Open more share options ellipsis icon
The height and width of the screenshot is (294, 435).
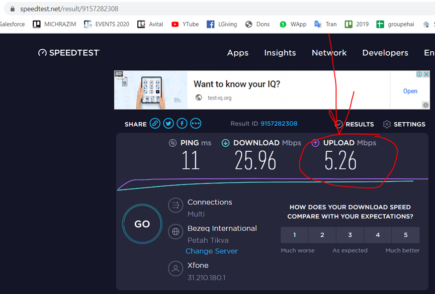(x=196, y=124)
